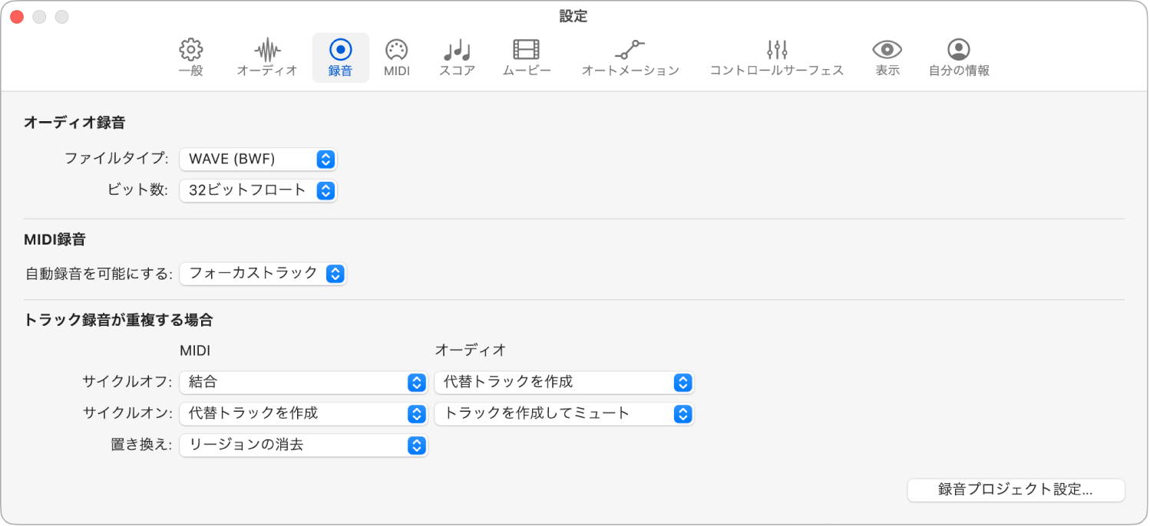The width and height of the screenshot is (1150, 526).
Task: Click the green zoom window button
Action: [x=61, y=15]
